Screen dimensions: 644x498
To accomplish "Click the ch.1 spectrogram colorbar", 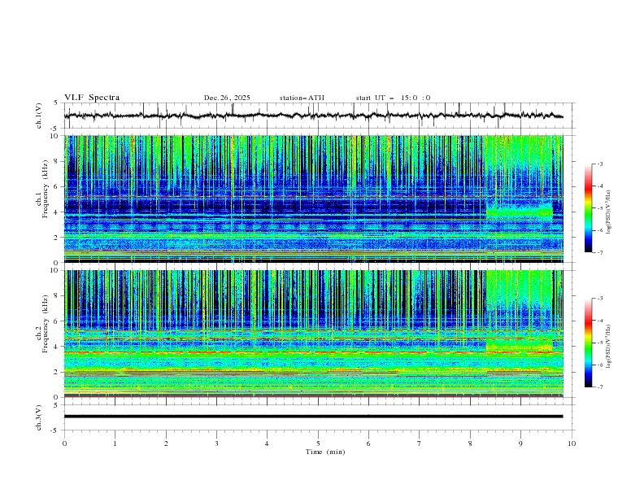I will point(588,208).
